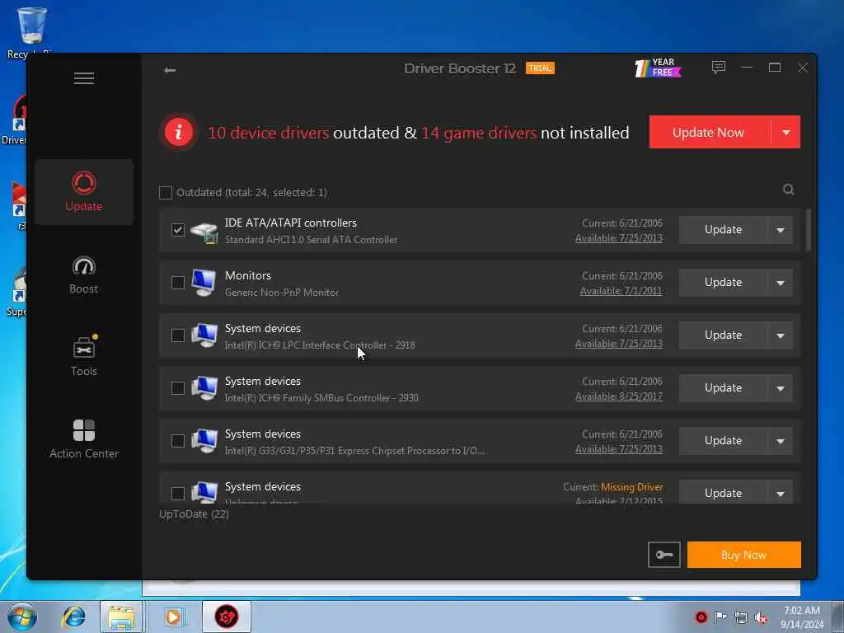
Task: Click the red Update Now button
Action: [710, 132]
